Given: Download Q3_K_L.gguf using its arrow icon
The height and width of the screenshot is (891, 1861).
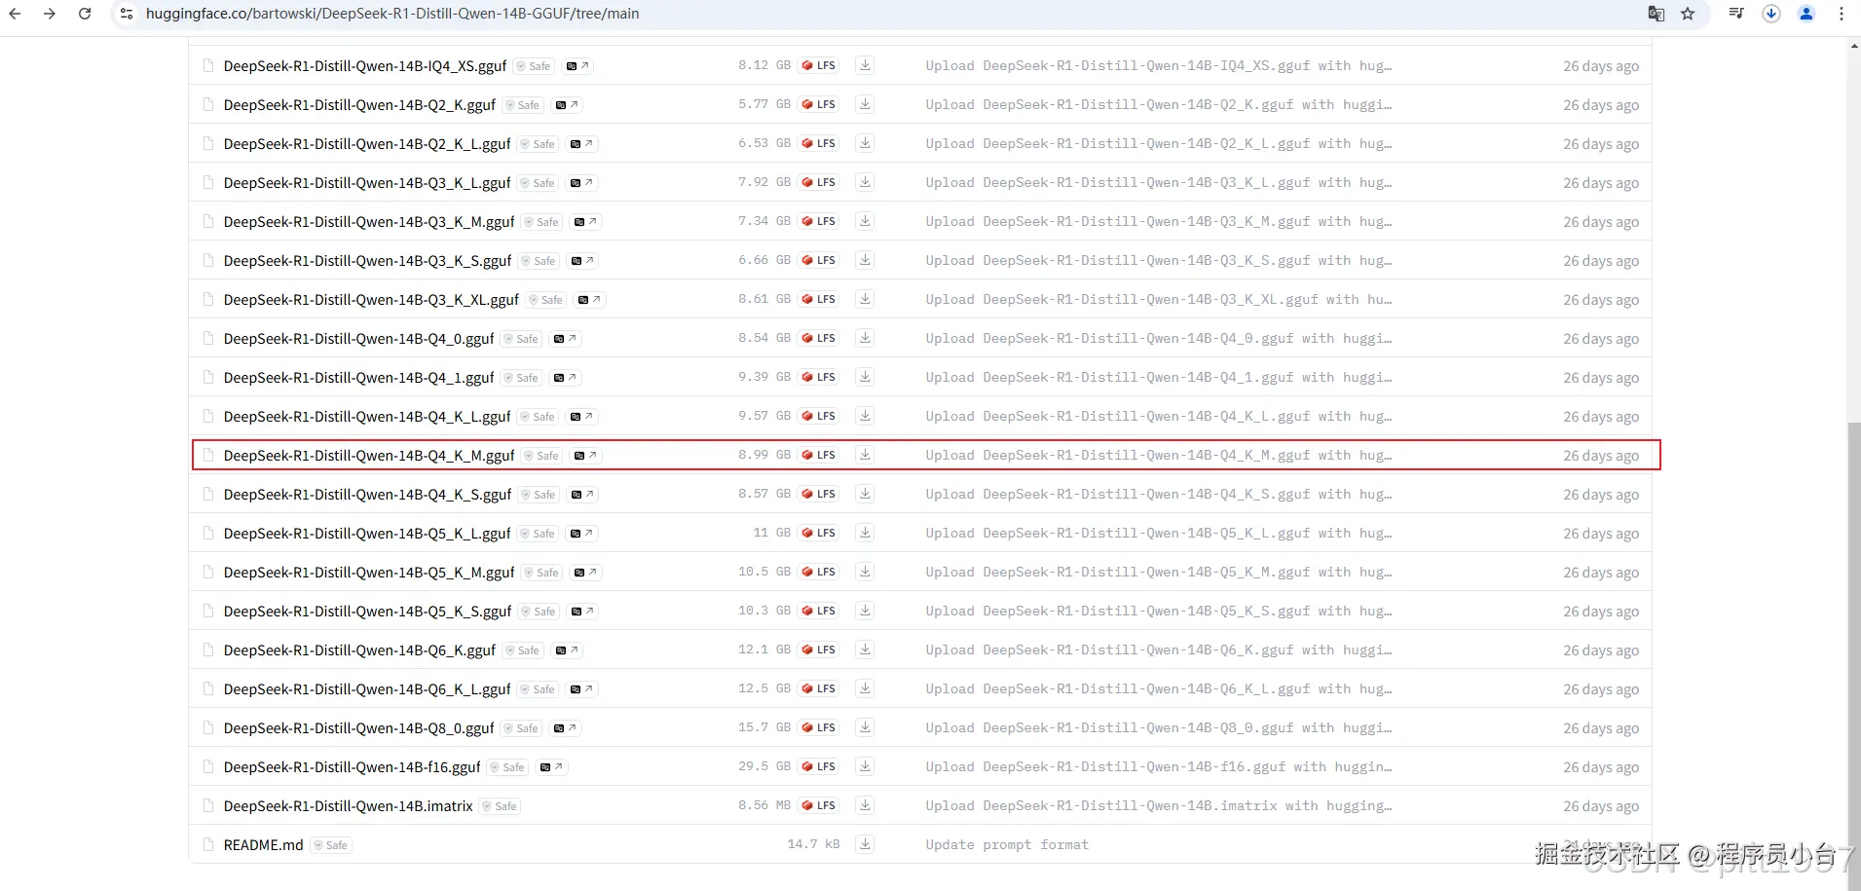Looking at the screenshot, I should (x=865, y=182).
